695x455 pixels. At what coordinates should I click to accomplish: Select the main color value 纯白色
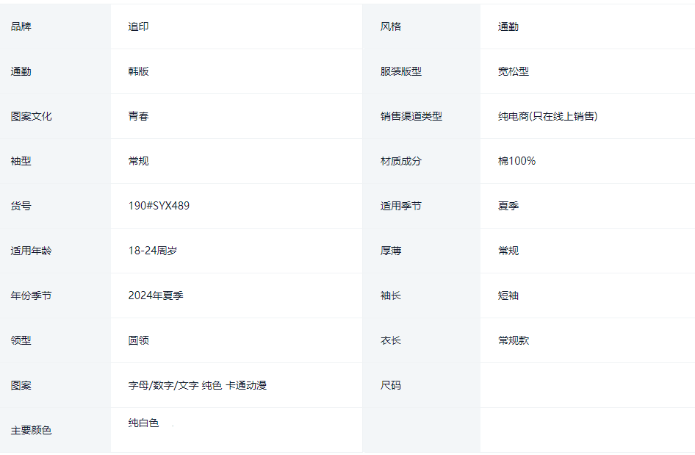coord(143,423)
